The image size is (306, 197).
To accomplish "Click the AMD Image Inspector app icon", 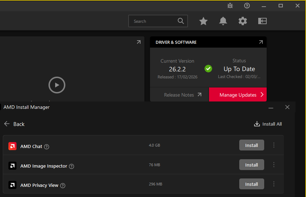I will click(12, 166).
